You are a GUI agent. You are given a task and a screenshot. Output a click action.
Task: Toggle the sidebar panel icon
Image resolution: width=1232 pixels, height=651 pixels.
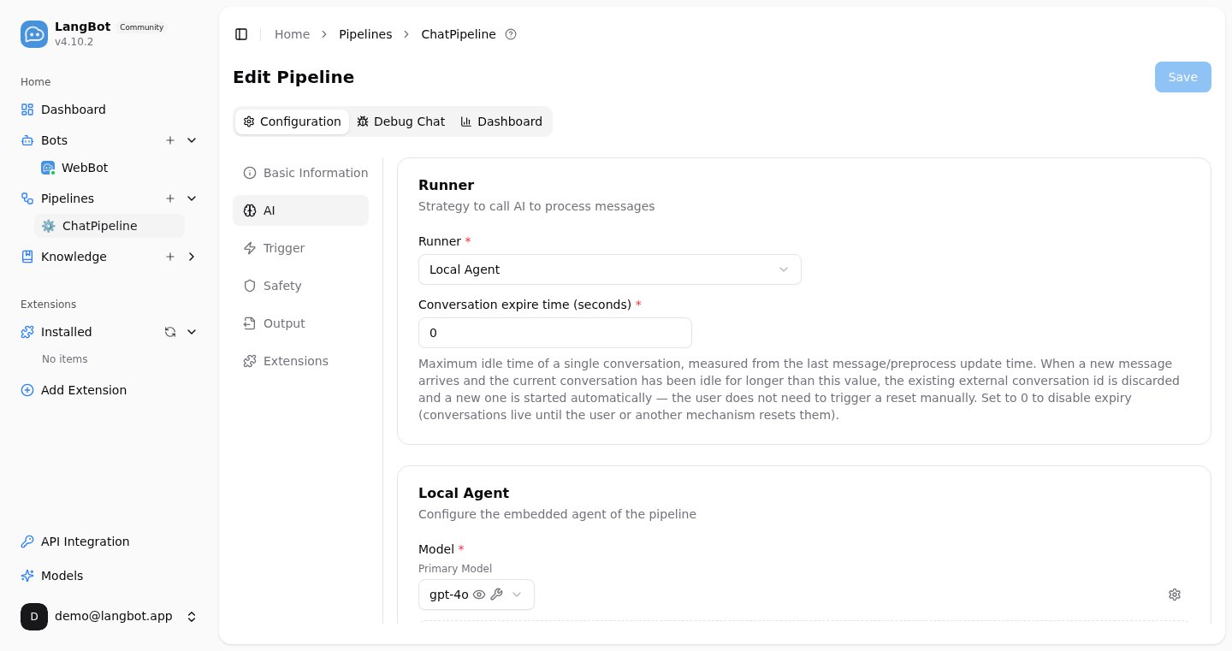(x=241, y=34)
